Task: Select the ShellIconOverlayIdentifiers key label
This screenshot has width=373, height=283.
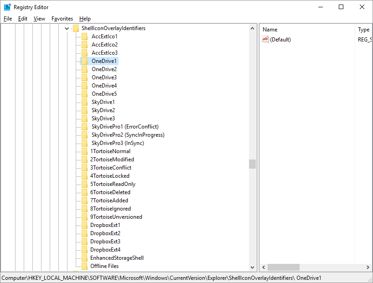Action: 114,28
